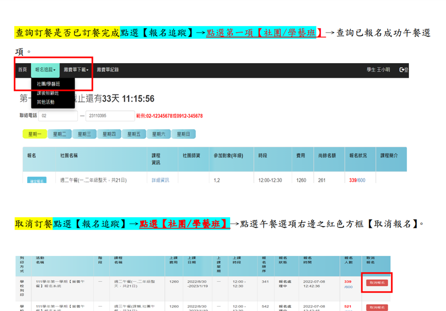This screenshot has height=311, width=446.
Task: Click the area code field containing 02
Action: tap(58, 116)
